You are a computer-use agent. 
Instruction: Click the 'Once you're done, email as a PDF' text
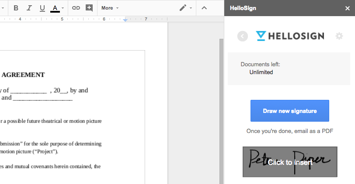pos(290,131)
